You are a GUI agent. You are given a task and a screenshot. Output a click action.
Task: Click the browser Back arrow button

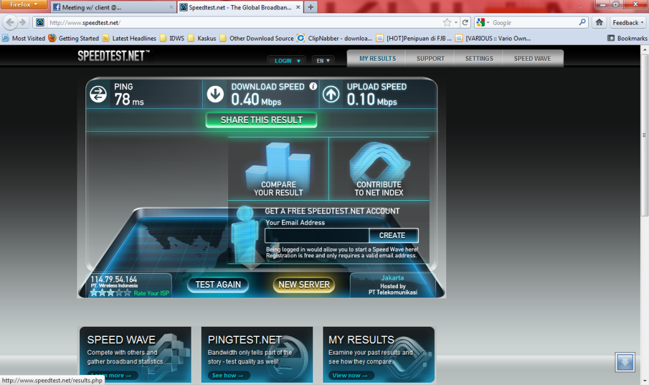[10, 22]
